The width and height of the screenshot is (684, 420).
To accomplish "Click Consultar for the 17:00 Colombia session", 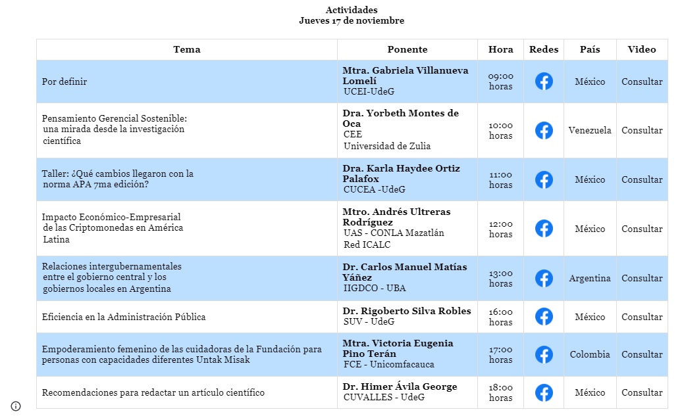I will [642, 354].
